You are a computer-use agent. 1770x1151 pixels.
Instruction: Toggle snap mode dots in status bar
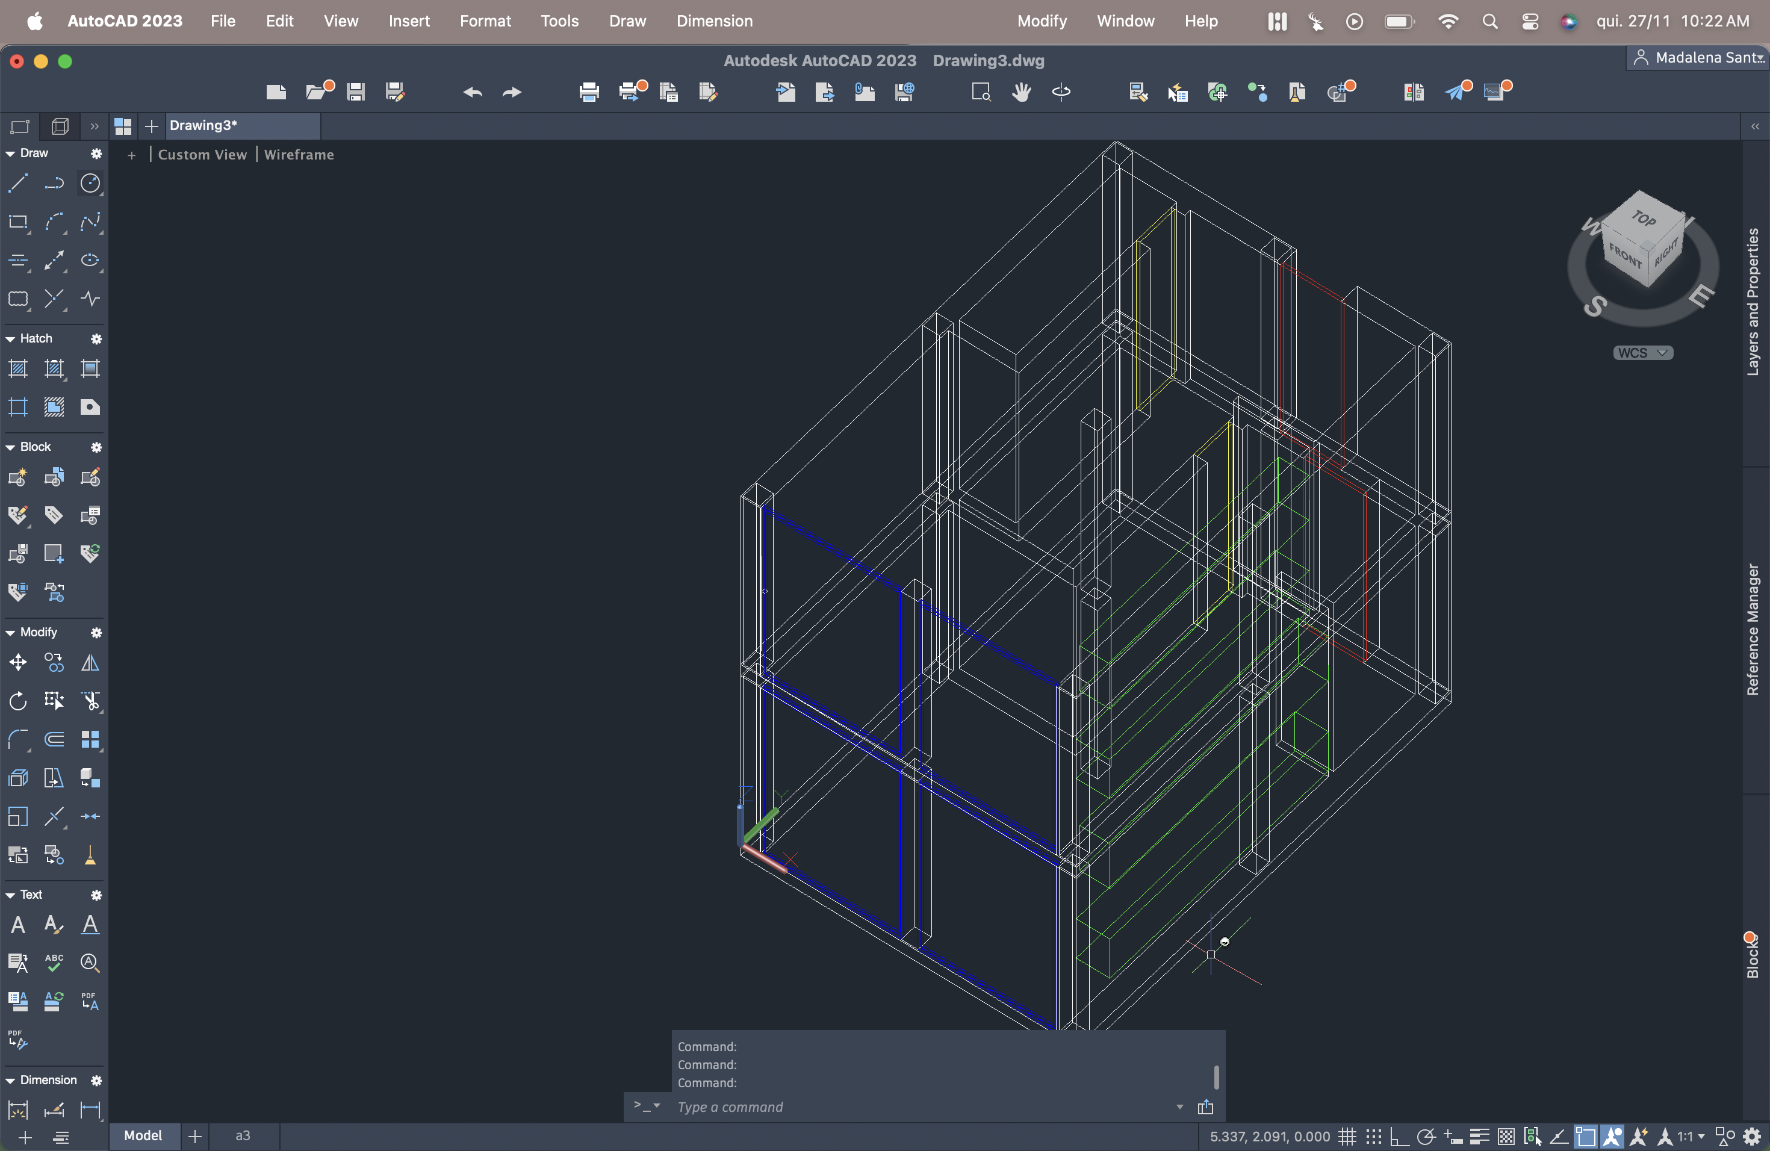(1373, 1136)
